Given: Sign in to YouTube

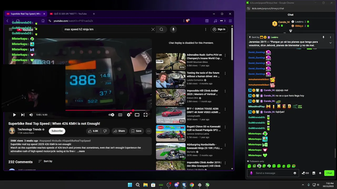Looking at the screenshot, I should click(219, 29).
